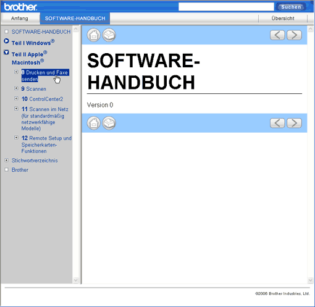This screenshot has height=307, width=315.
Task: Click the bottom print icon
Action: 109,123
